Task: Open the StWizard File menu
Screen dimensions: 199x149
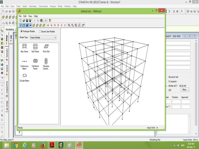Action: click(x=20, y=16)
